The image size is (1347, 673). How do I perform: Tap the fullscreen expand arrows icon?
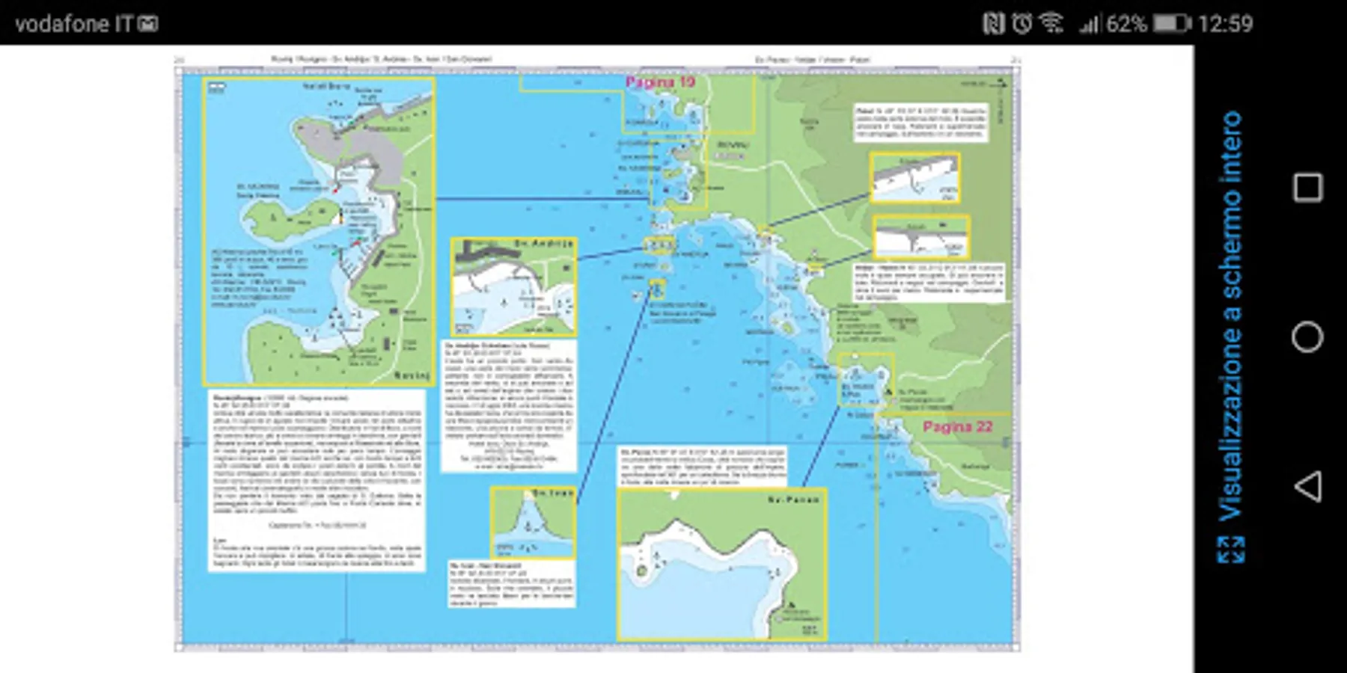tap(1230, 550)
